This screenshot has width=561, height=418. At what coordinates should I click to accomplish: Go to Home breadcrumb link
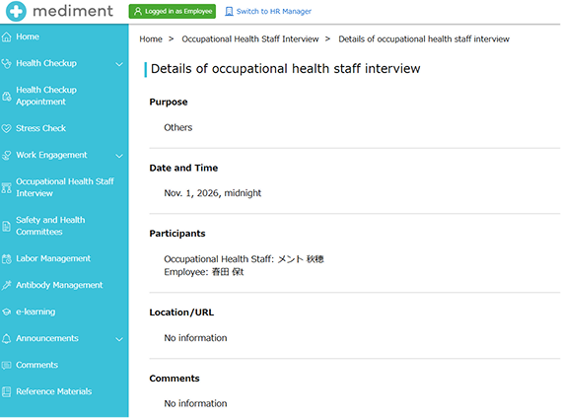tap(151, 39)
